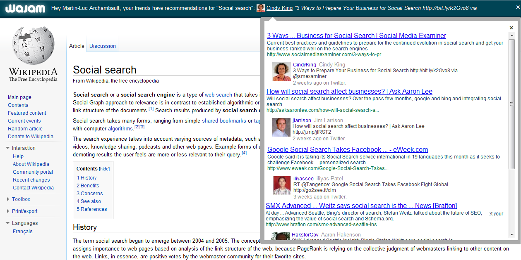View Recent changes
Viewport: 521px width, 260px height.
tap(31, 180)
